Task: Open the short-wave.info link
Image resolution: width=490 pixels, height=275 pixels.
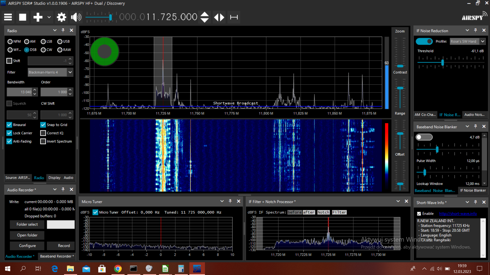Action: (x=458, y=214)
